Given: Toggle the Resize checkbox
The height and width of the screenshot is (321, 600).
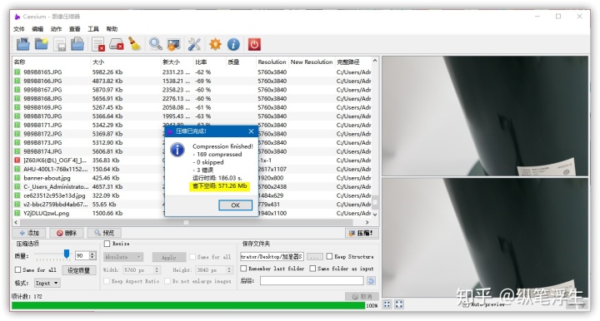Looking at the screenshot, I should [107, 244].
